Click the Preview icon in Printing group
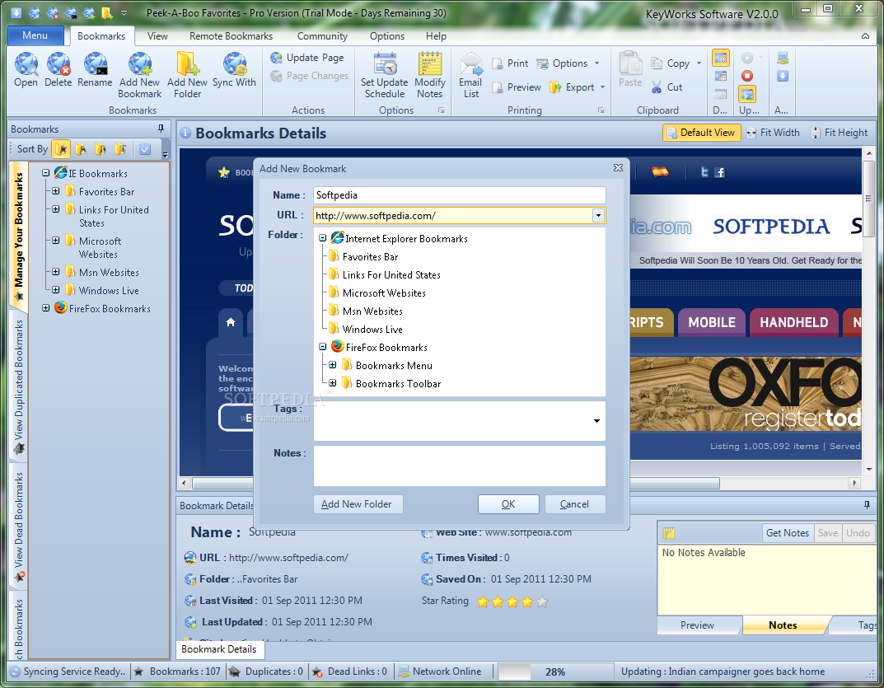Image resolution: width=884 pixels, height=688 pixels. [516, 87]
